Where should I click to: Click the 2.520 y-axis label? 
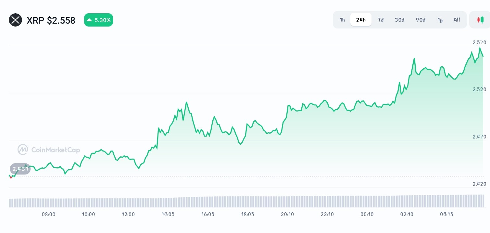479,89
